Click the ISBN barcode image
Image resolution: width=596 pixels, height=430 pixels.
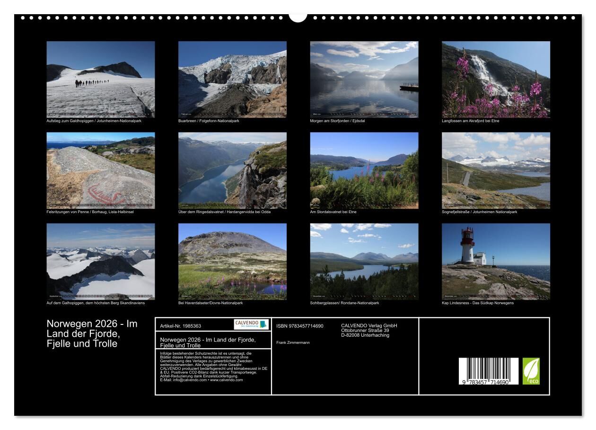pos(488,371)
